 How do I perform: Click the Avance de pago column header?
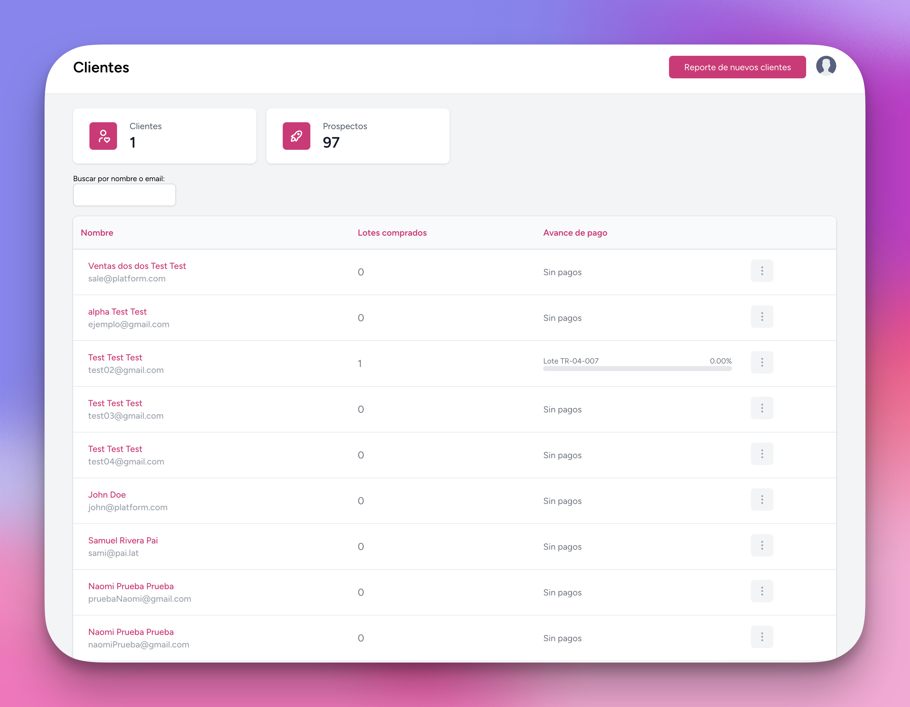pos(575,233)
